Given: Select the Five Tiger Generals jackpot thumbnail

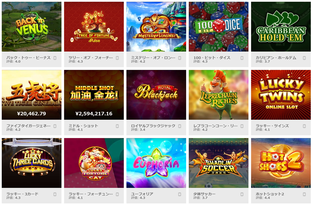Looking at the screenshot, I should 32,95.
